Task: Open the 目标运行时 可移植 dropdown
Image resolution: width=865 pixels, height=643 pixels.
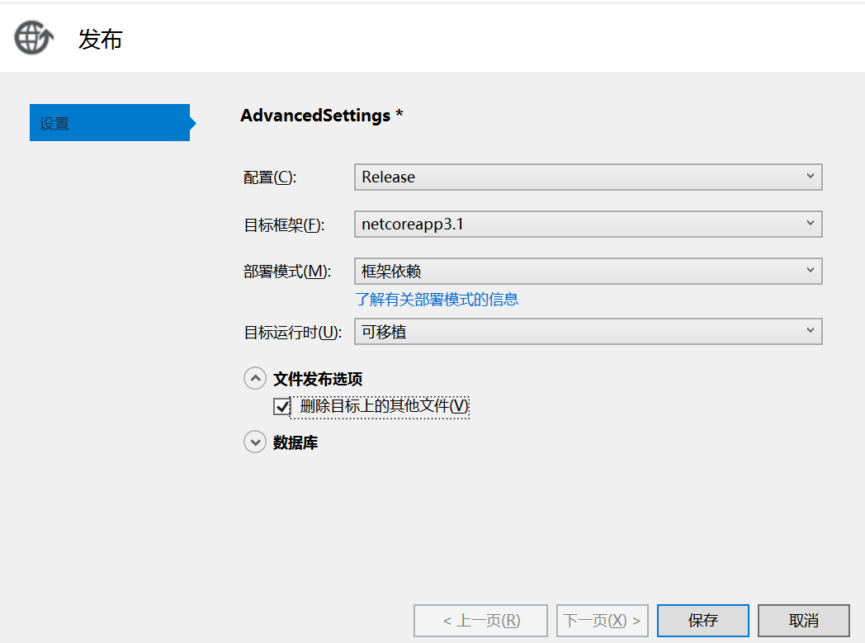Action: point(588,332)
